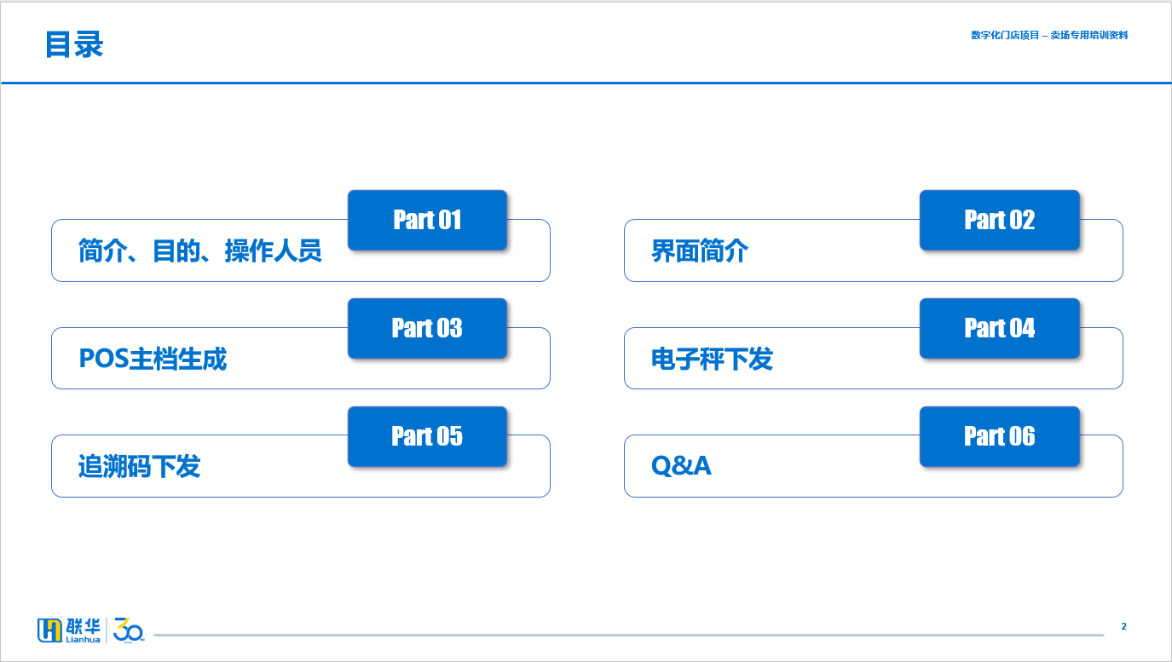The height and width of the screenshot is (662, 1172).
Task: Click the Part 03 blue label
Action: (x=427, y=328)
